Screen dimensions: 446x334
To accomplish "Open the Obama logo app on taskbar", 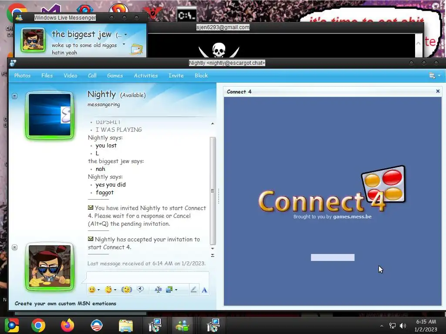I will pyautogui.click(x=96, y=325).
